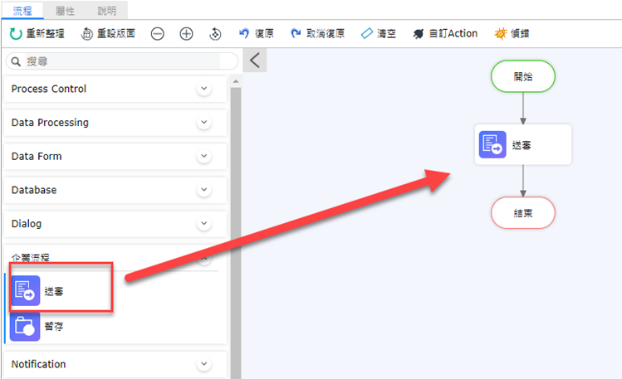Click the zoom in plus icon
Screen dimensions: 622x379
[x=186, y=34]
